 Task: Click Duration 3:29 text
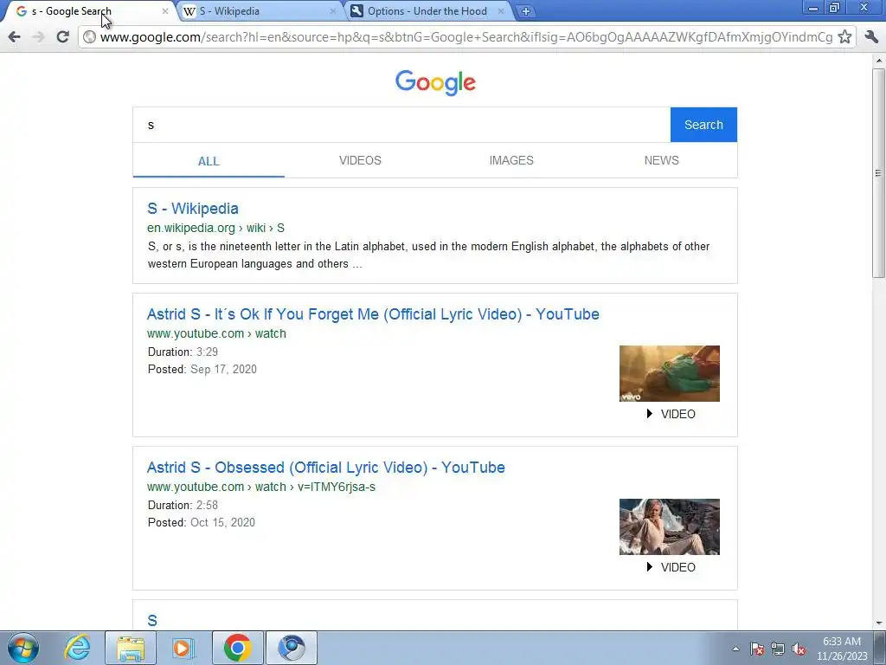[183, 352]
